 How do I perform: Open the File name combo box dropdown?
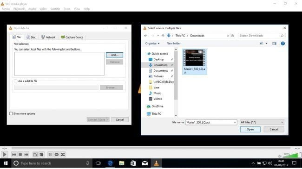click(235, 122)
